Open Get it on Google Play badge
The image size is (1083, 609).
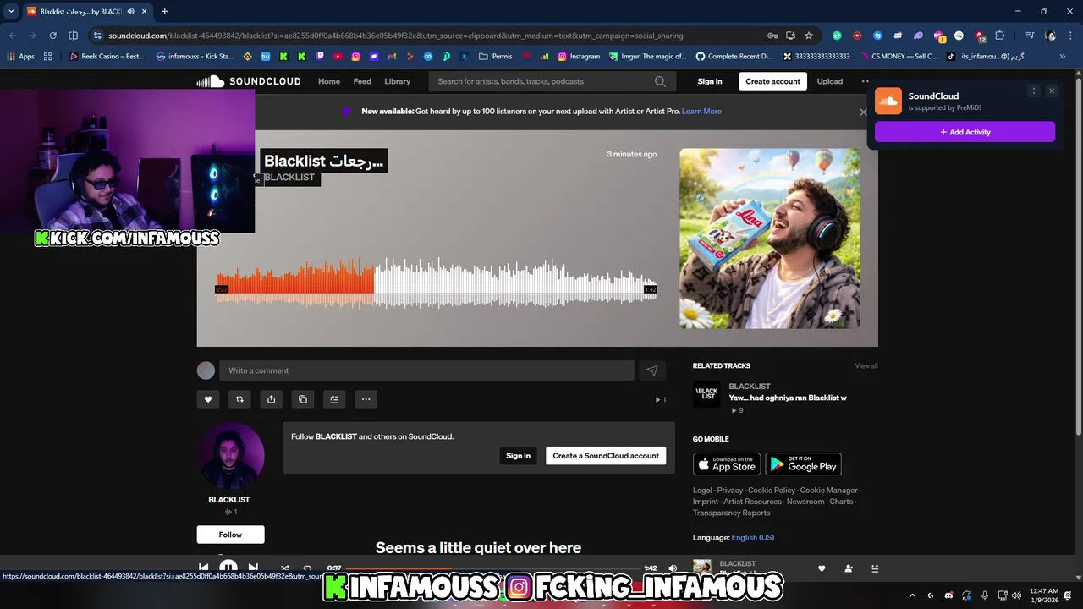click(804, 464)
